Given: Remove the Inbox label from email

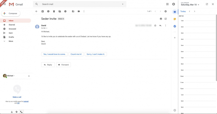Looking at the screenshot, I should coord(63,19).
